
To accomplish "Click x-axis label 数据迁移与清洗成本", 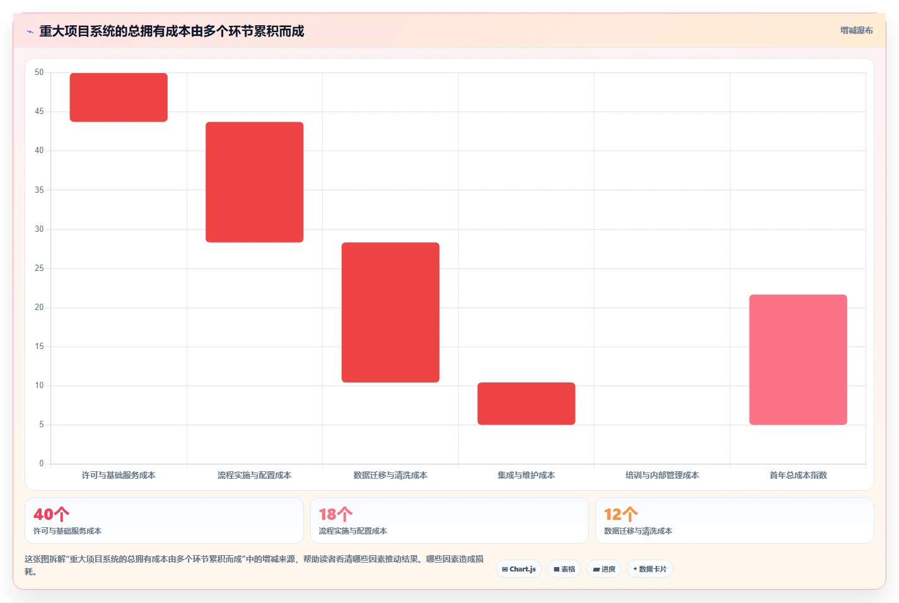I will pos(390,475).
